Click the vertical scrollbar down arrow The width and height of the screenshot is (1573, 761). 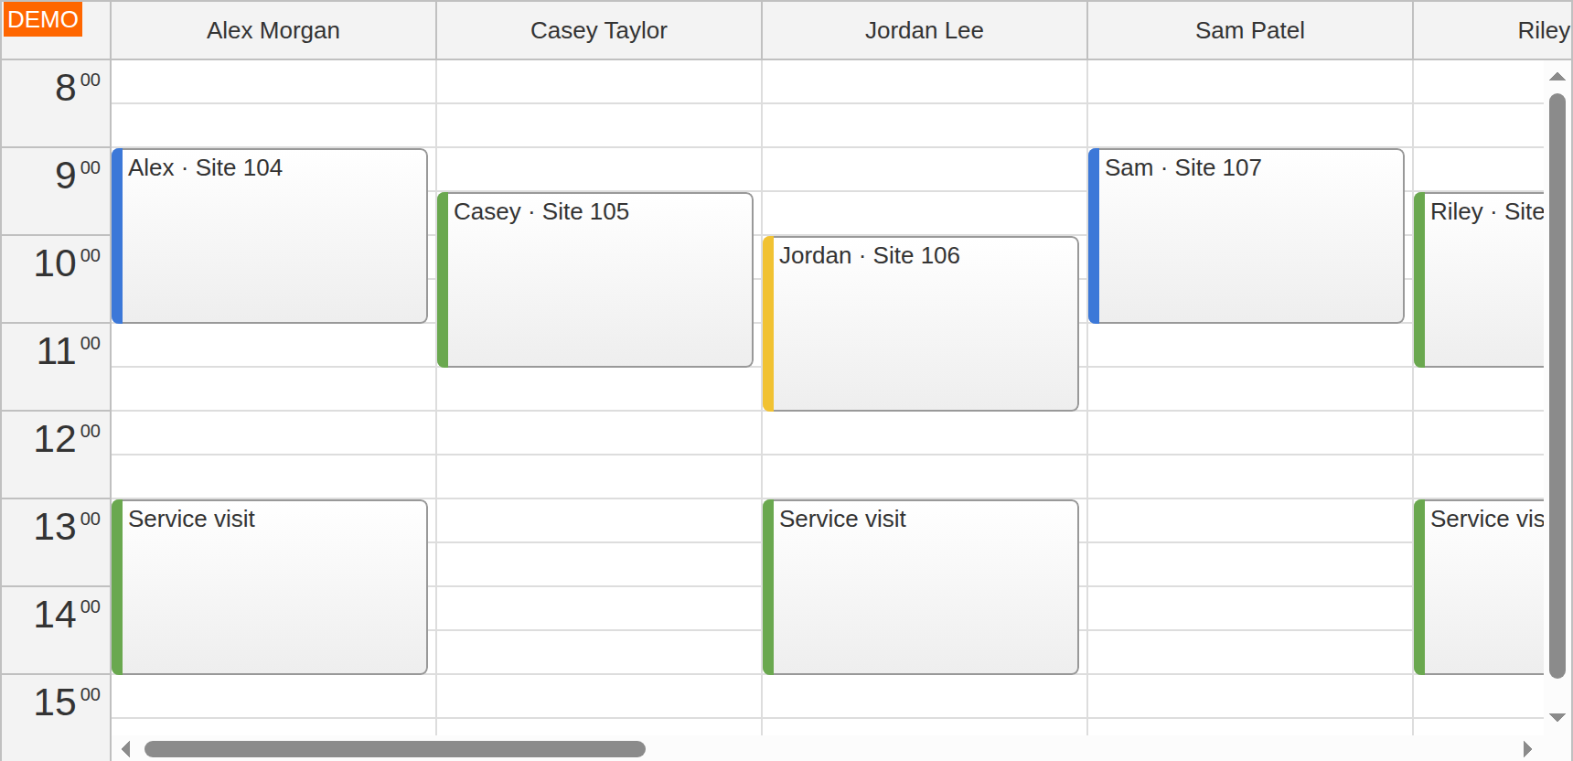[x=1557, y=718]
